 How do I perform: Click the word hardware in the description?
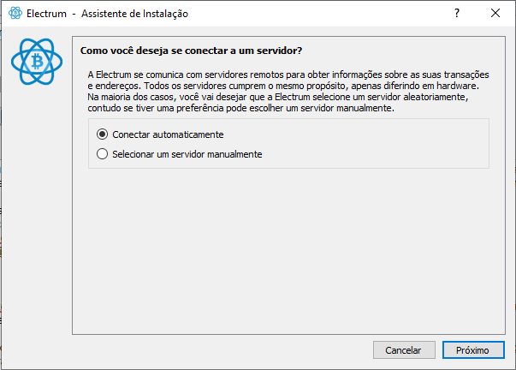[456, 86]
